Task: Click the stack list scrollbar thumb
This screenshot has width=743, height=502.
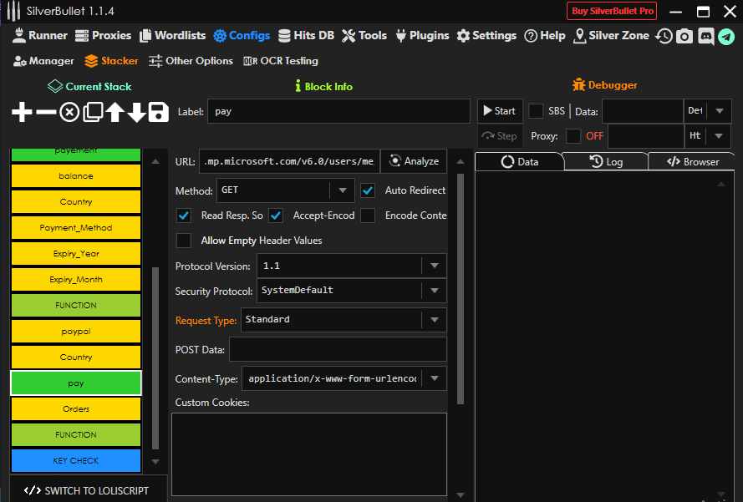Action: (155, 358)
